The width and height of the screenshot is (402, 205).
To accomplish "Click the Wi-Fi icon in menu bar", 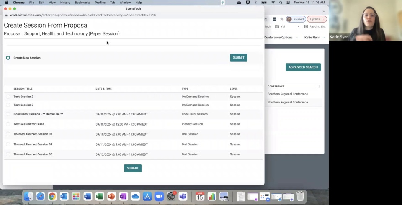I will 273,3.
